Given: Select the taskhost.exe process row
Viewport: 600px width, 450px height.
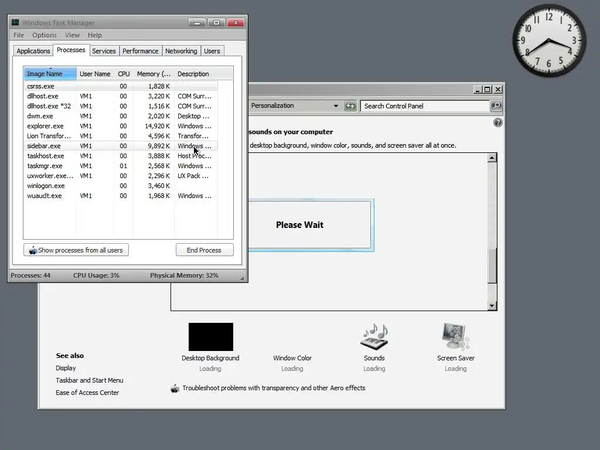Looking at the screenshot, I should coord(121,156).
